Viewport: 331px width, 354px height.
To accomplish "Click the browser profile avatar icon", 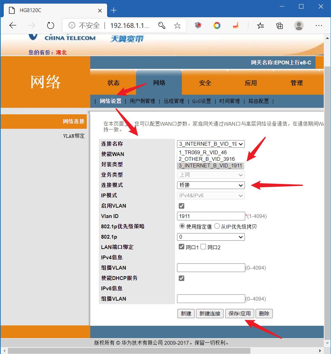I will 299,25.
